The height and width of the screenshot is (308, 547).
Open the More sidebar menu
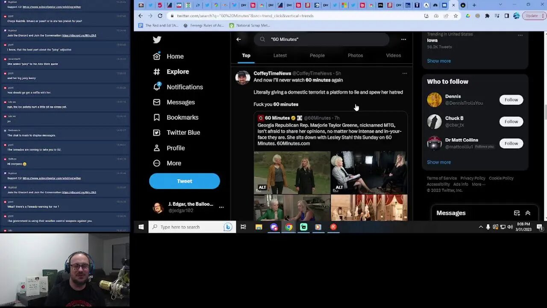coord(167,163)
